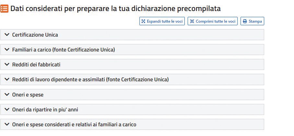The width and height of the screenshot is (294, 136).
Task: Expand the Oneri e spese chevron
Action: (x=7, y=95)
